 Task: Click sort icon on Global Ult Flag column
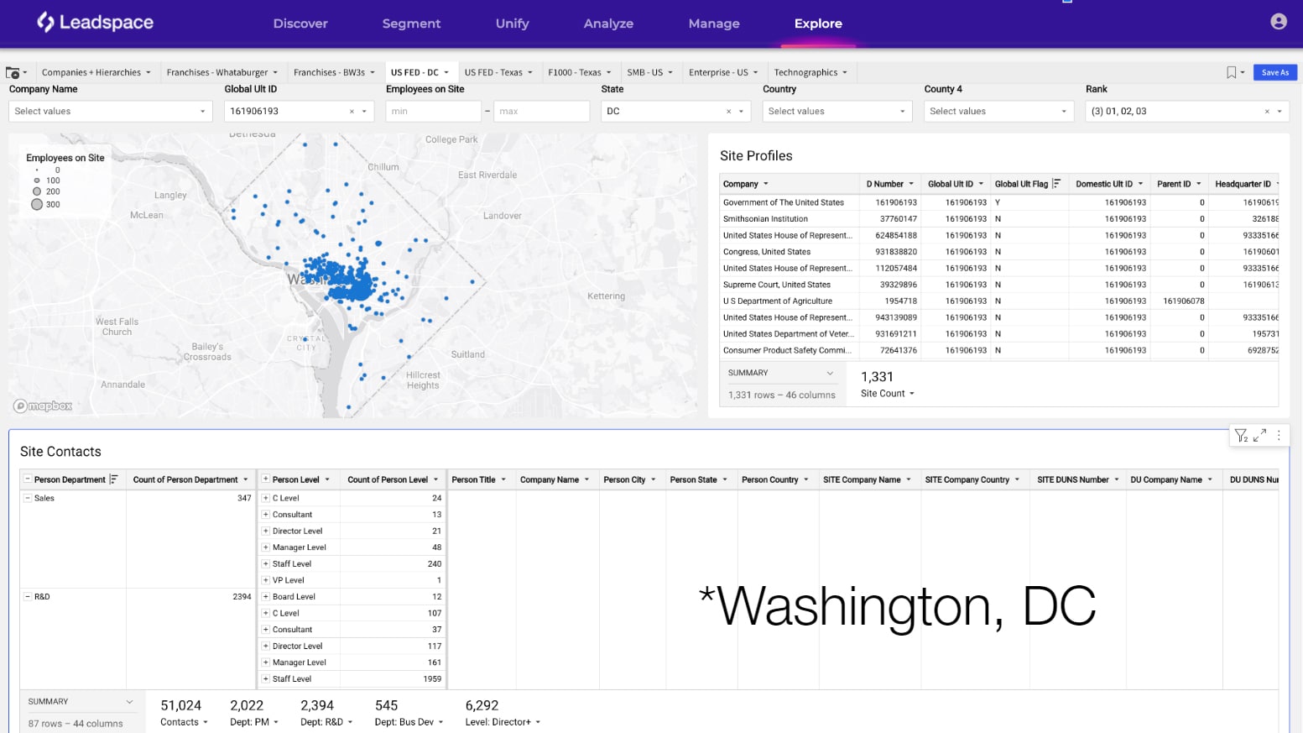click(x=1056, y=184)
